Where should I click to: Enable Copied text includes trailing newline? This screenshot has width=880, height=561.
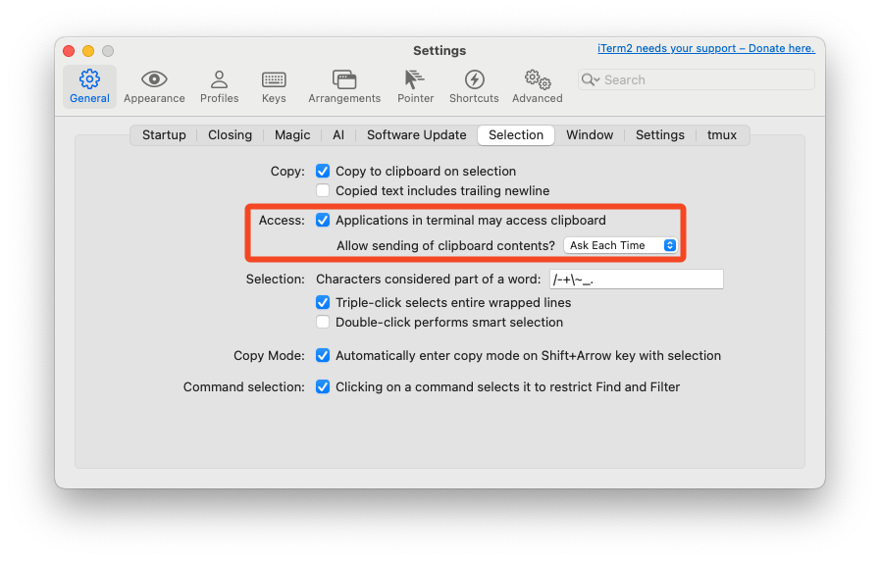tap(323, 190)
